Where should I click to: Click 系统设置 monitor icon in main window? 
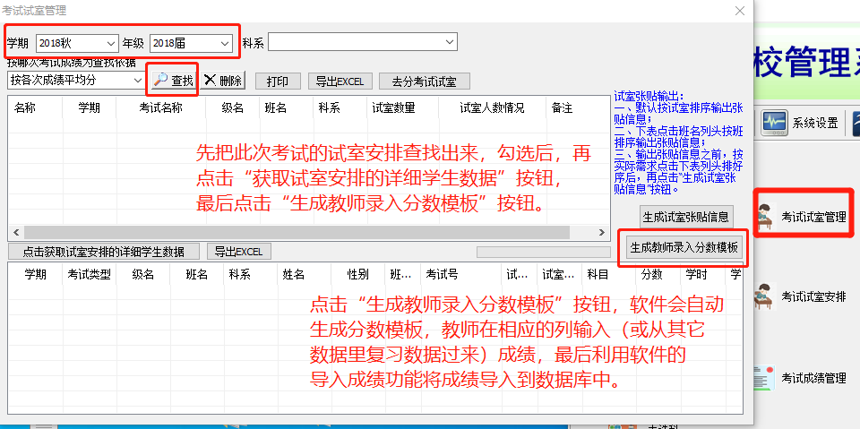tap(774, 123)
